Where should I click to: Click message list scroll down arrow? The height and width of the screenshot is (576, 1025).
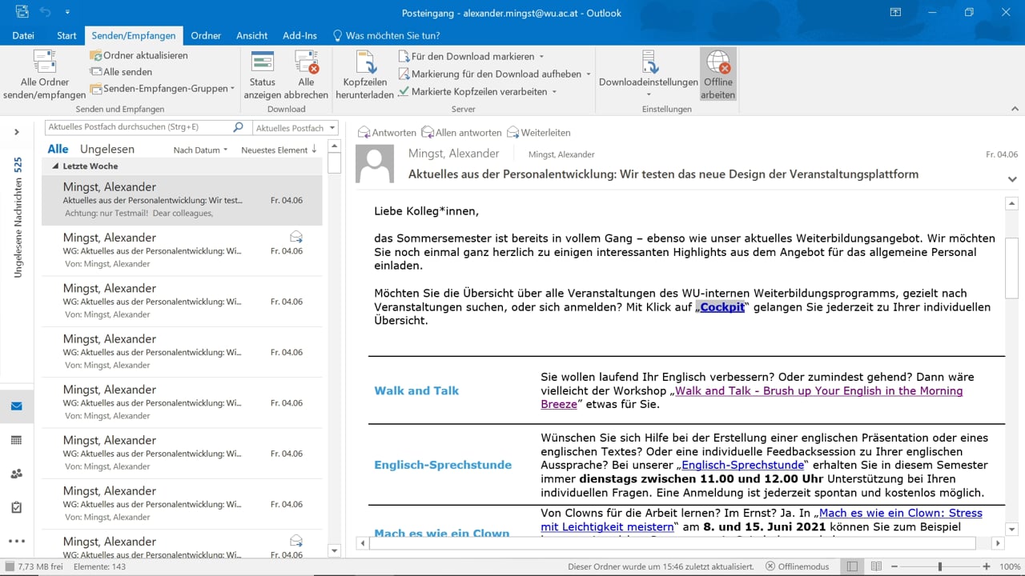[x=335, y=551]
